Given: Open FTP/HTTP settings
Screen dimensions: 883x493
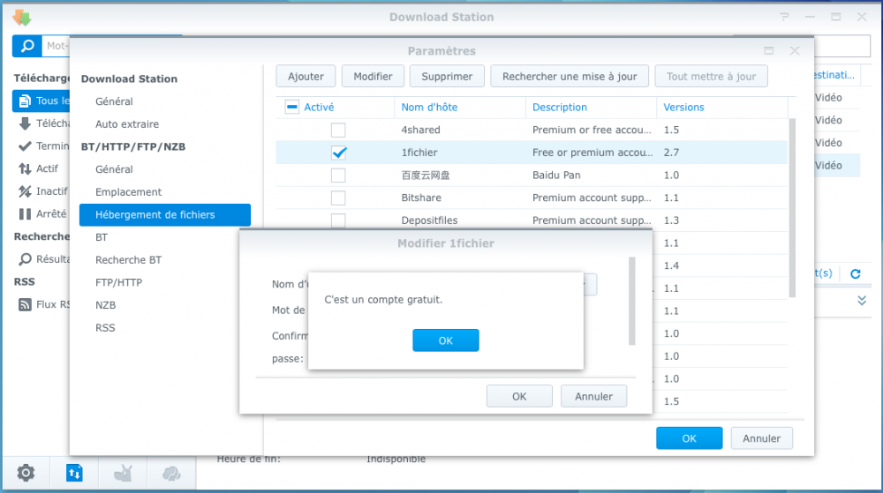Looking at the screenshot, I should pos(118,283).
